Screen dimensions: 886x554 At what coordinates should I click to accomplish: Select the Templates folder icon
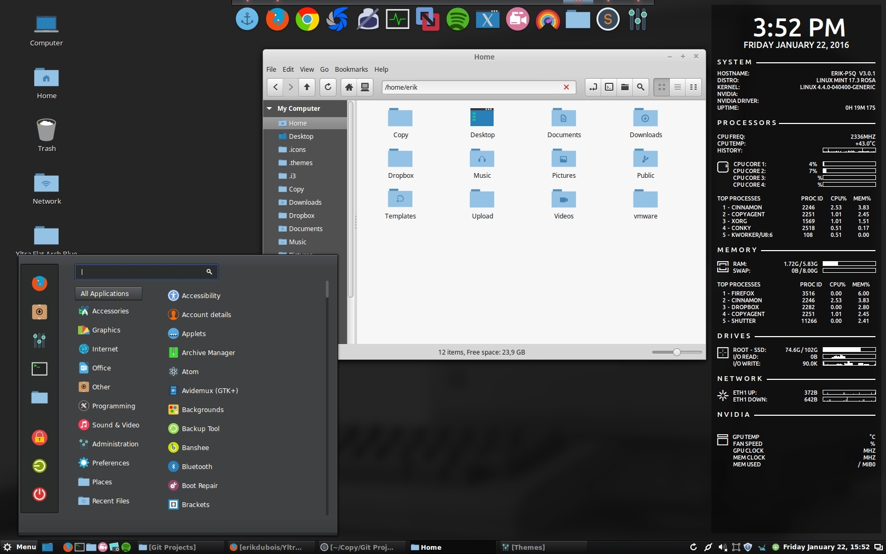[x=400, y=204]
